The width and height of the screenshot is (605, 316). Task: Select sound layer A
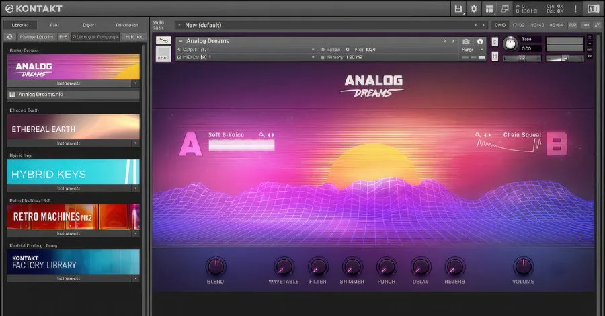click(190, 145)
